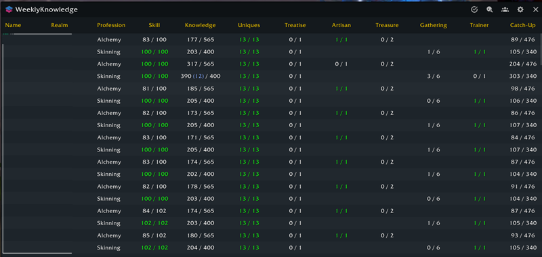Screen dimensions: 542x257
Task: Click the Artisan column header
Action: coord(341,25)
